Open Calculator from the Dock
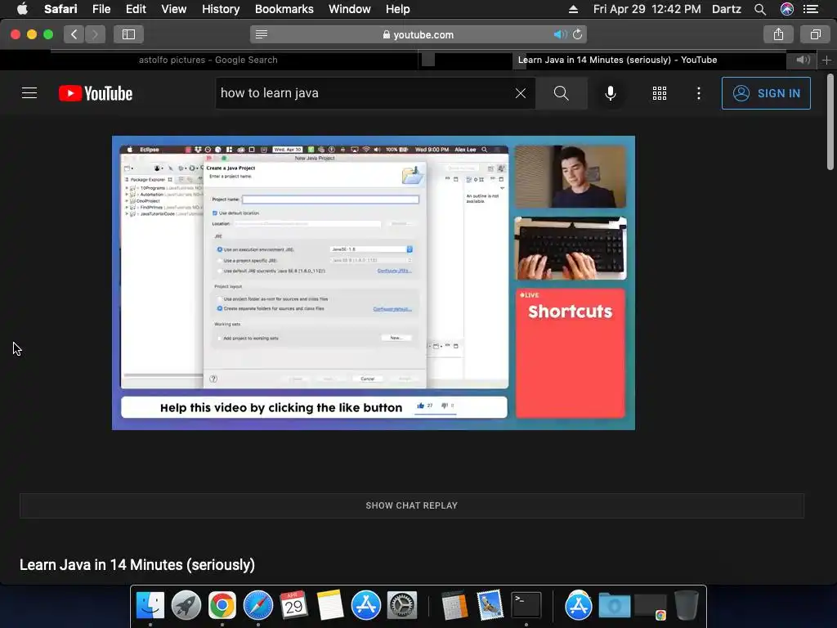The height and width of the screenshot is (628, 837). (454, 606)
